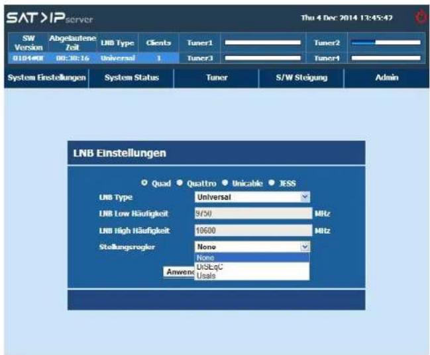
Task: Click the elapsed time value 00:38:16
Action: 73,58
